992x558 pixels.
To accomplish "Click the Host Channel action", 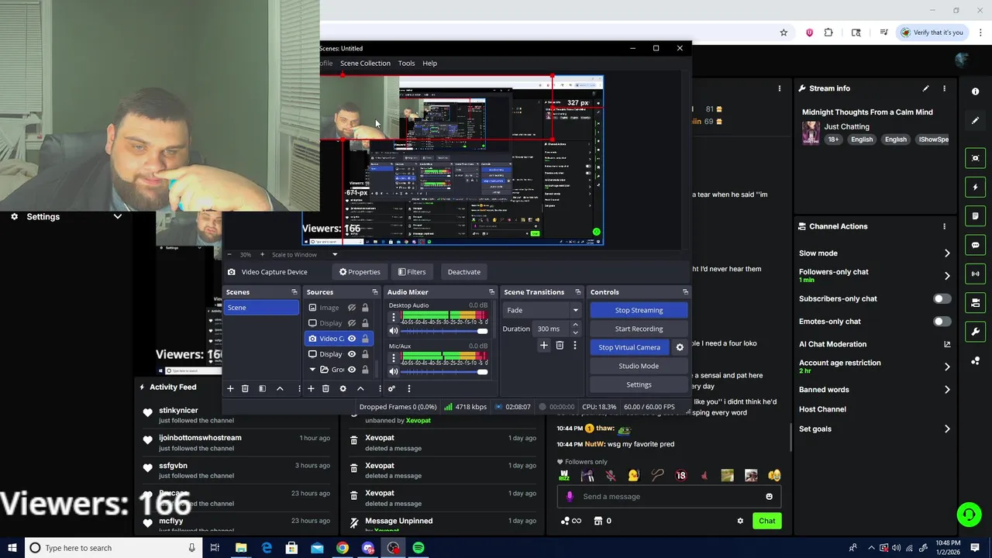I will pyautogui.click(x=822, y=409).
